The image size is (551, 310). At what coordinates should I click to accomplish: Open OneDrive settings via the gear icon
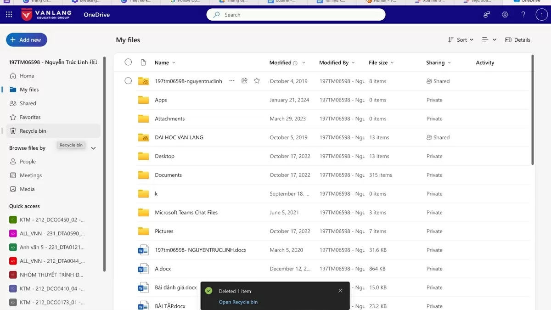(x=505, y=14)
